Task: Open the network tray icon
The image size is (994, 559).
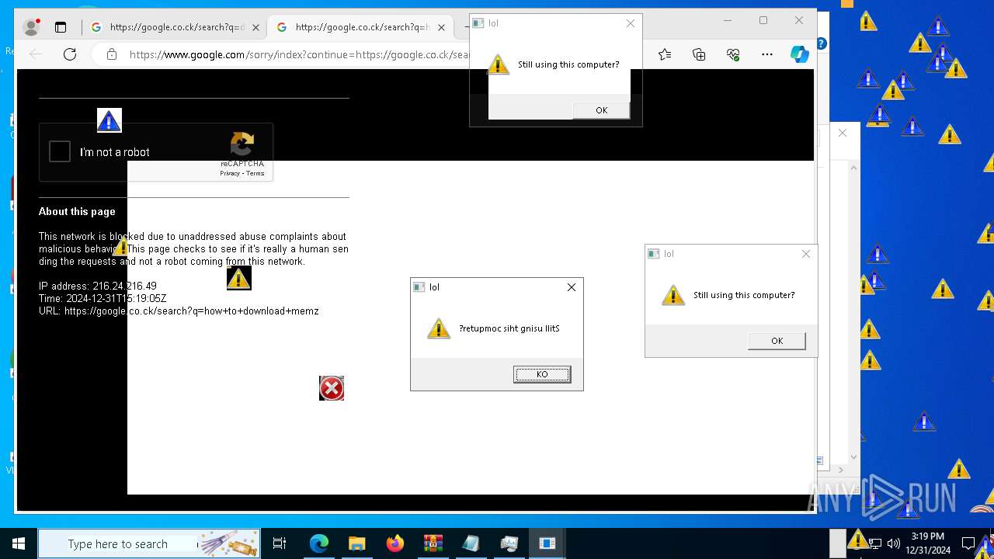Action: tap(875, 543)
